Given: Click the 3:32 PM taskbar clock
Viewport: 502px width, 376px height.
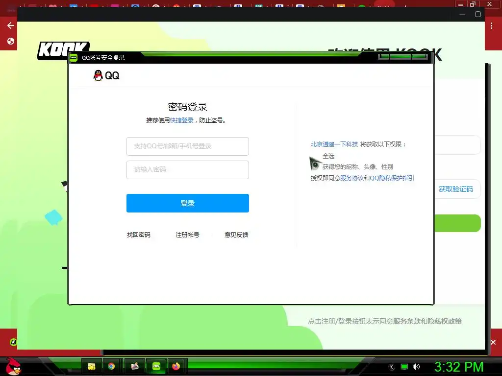Looking at the screenshot, I should 459,367.
